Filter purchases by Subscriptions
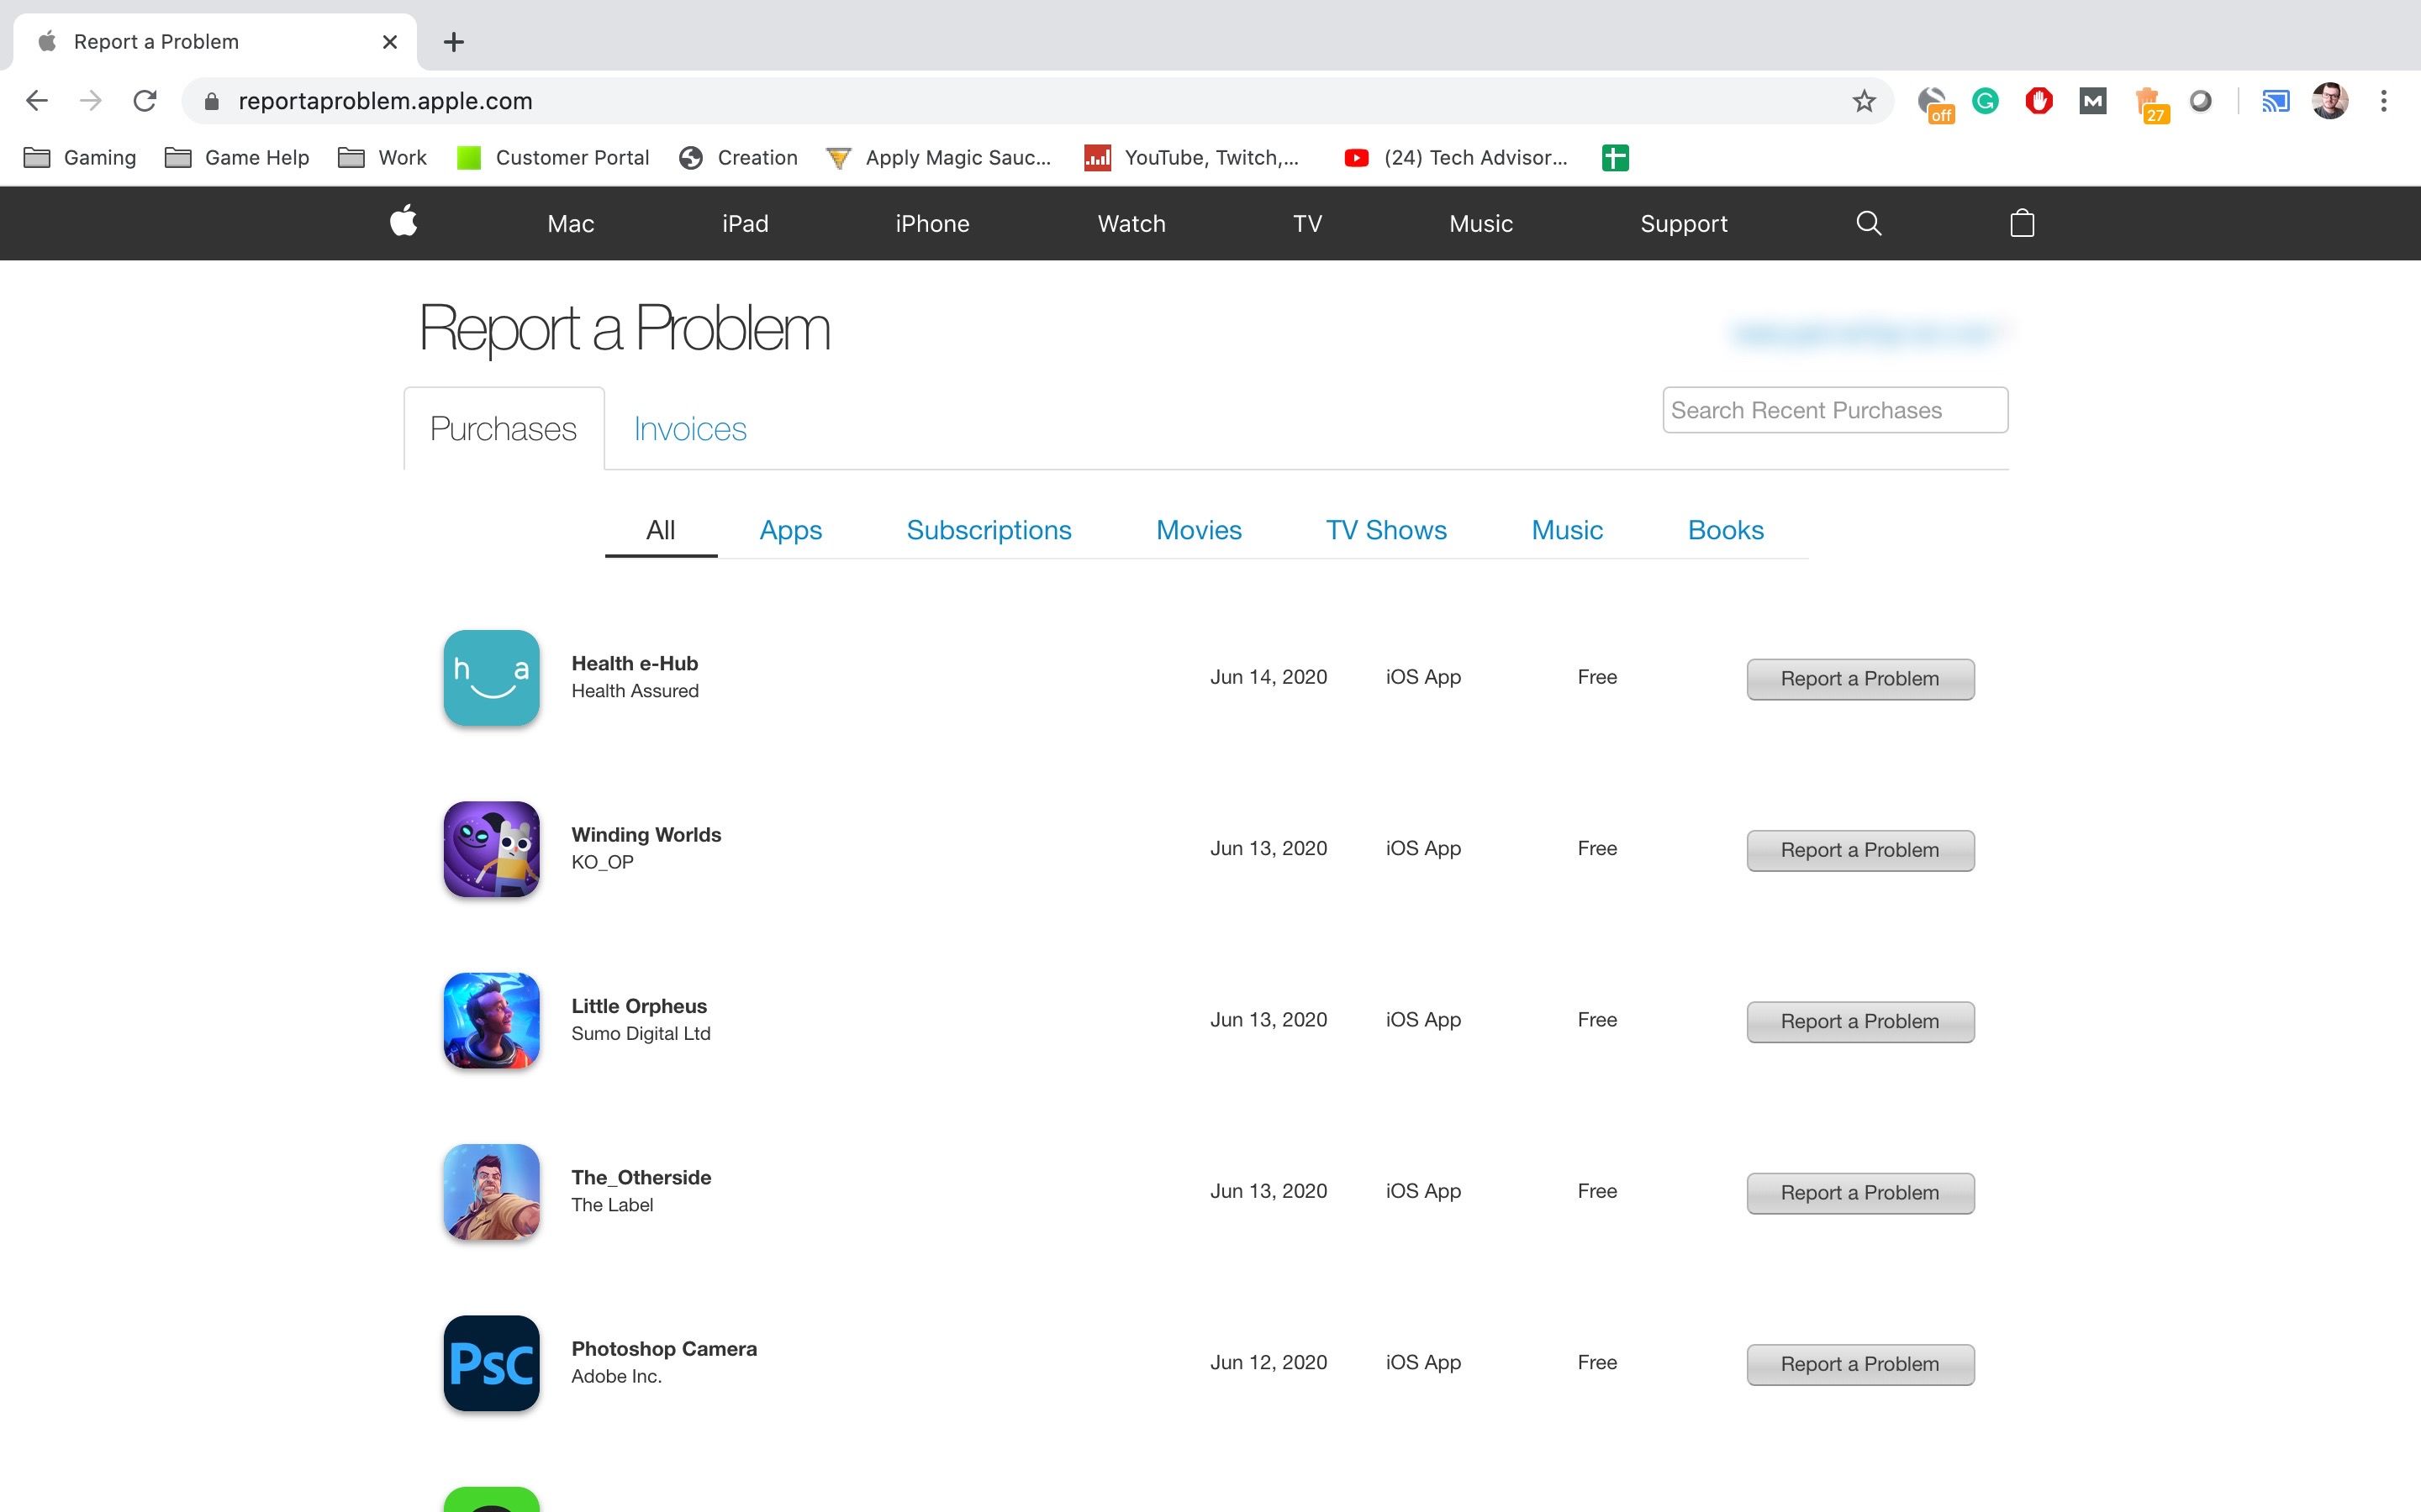The height and width of the screenshot is (1512, 2421). click(988, 530)
